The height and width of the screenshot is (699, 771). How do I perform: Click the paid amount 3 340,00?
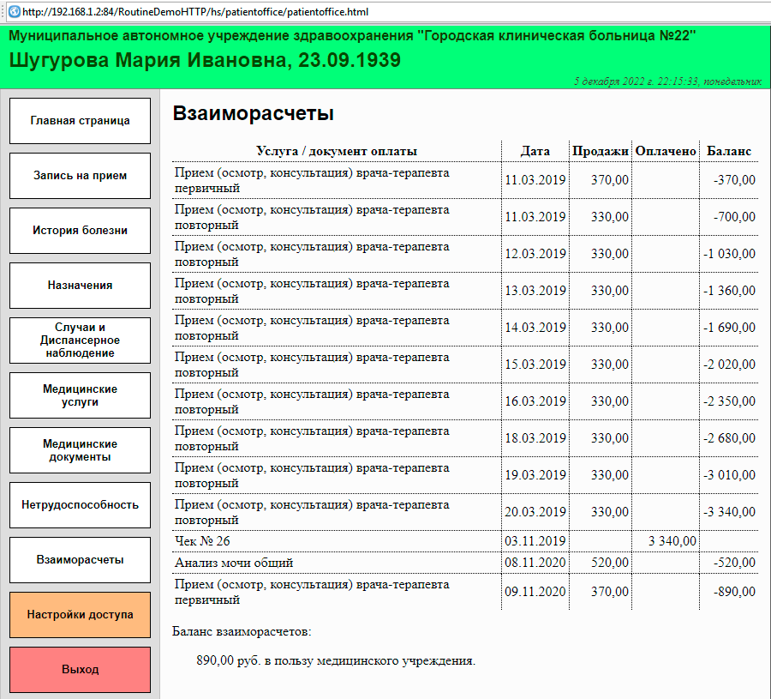click(672, 541)
